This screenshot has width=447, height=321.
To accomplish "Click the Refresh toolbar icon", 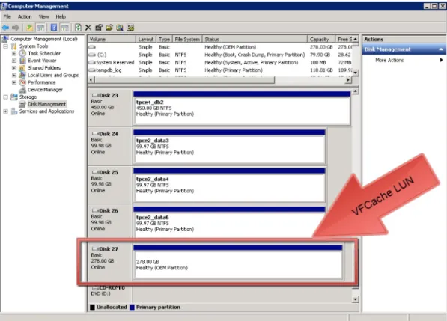I will [78, 28].
